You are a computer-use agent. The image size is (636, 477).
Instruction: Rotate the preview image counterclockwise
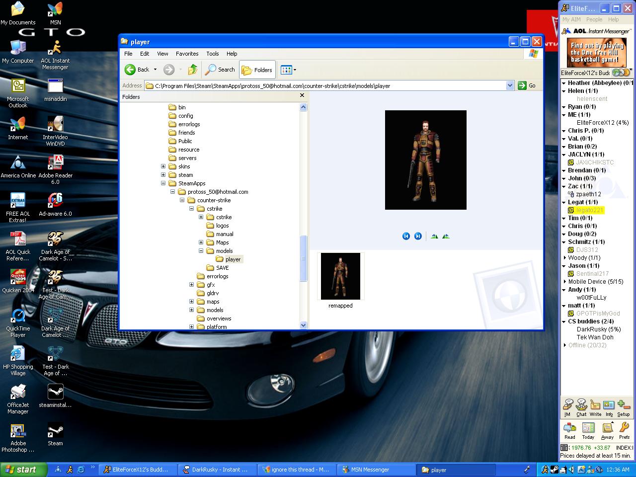446,236
